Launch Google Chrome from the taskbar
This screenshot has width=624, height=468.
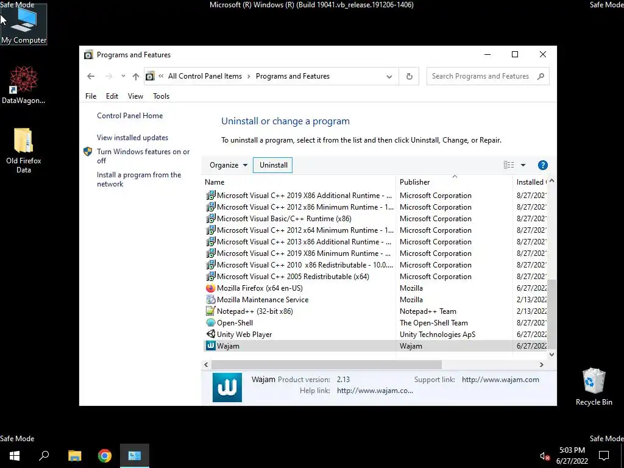point(105,456)
